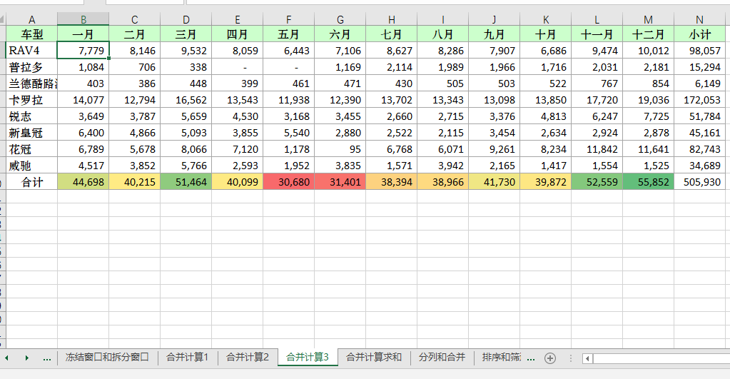Click the horizontal scrollbar track
Screen dimensions: 730x379
point(661,358)
